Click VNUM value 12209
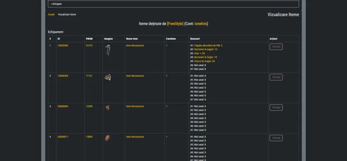Image resolution: width=347 pixels, height=161 pixels. [89, 106]
